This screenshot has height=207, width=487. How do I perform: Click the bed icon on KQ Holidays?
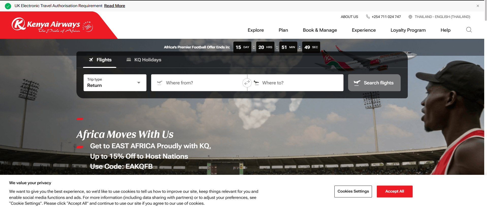tap(129, 60)
